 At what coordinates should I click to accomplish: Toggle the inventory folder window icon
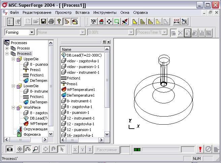coord(74,22)
